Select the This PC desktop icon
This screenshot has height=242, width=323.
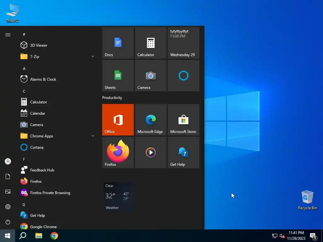[12, 13]
